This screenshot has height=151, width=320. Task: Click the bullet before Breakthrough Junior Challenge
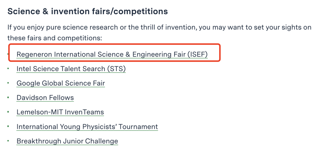[8, 141]
